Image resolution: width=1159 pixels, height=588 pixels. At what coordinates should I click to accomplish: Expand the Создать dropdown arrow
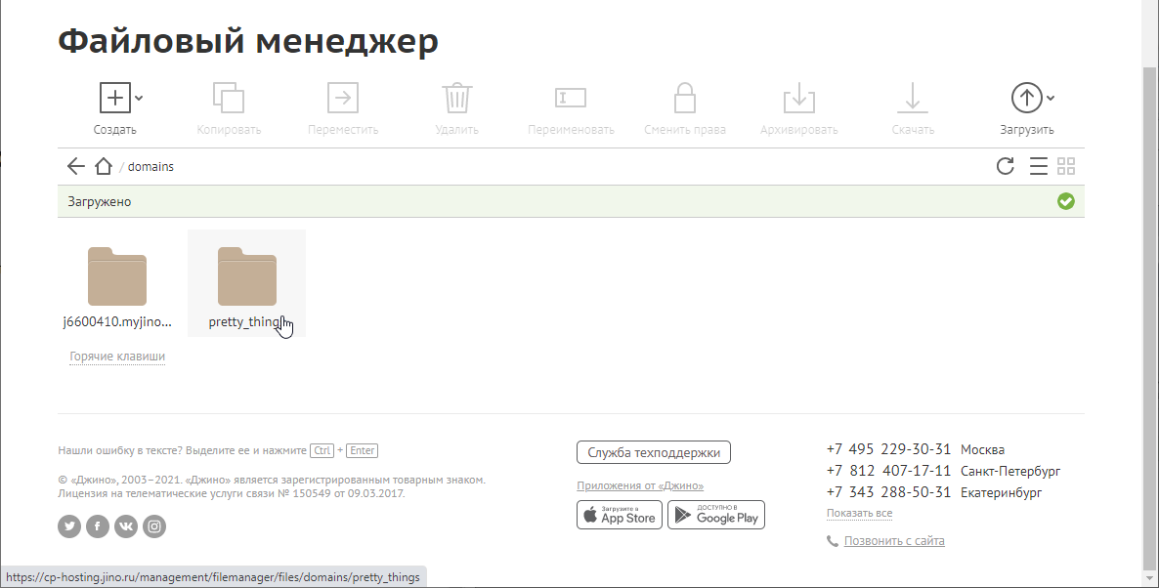(139, 98)
